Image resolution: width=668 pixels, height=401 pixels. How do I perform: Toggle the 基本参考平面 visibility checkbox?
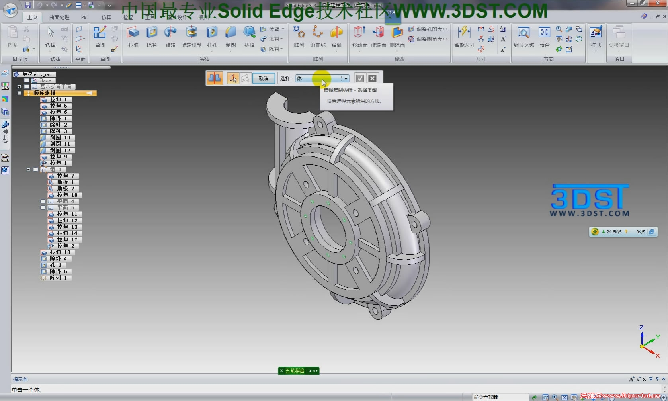(x=27, y=87)
